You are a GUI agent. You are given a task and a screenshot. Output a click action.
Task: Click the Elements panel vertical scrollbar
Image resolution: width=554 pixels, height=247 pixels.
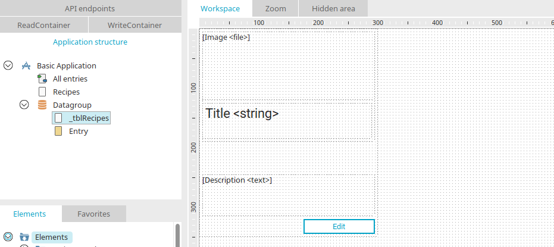(177, 235)
